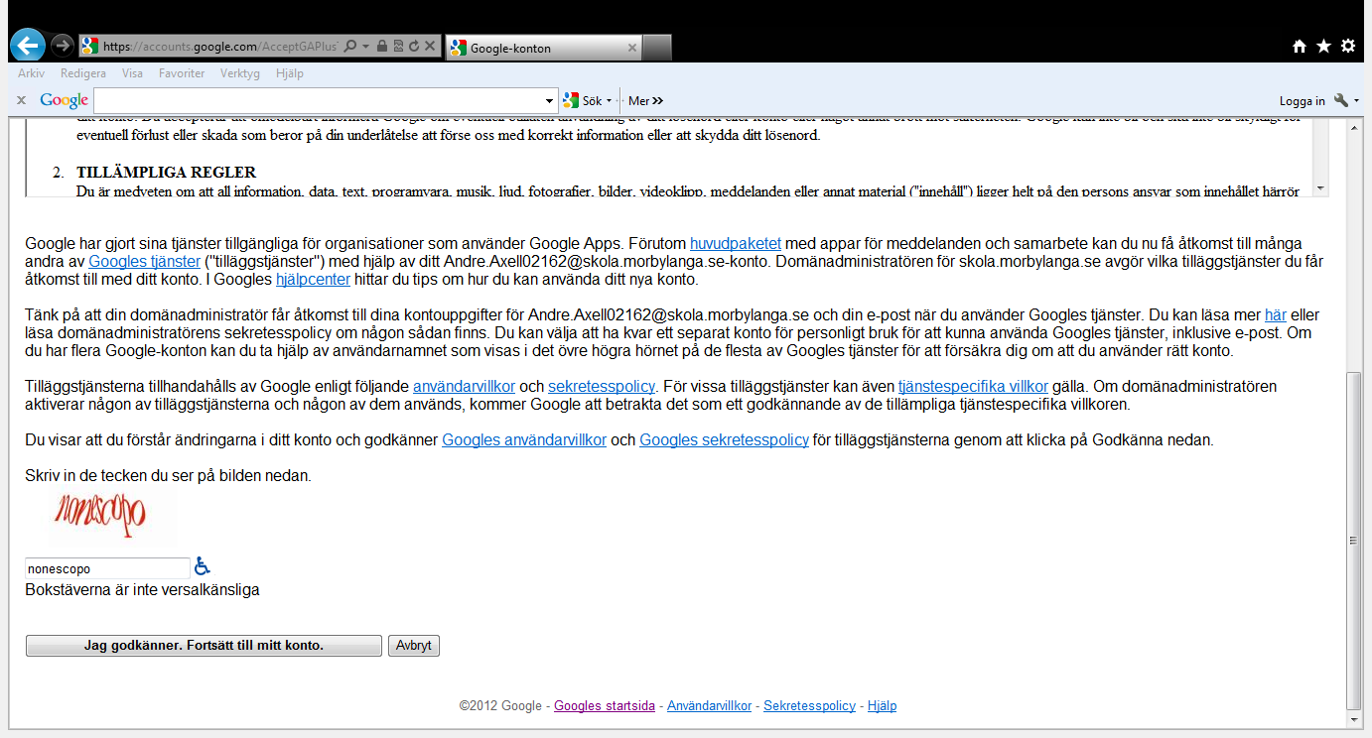Screen dimensions: 1372x738
Task: Click the main page scrollbar thumb
Action: [x=1353, y=541]
